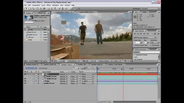184x103 pixels.
Task: Select the Eraser tool
Action: point(66,9)
